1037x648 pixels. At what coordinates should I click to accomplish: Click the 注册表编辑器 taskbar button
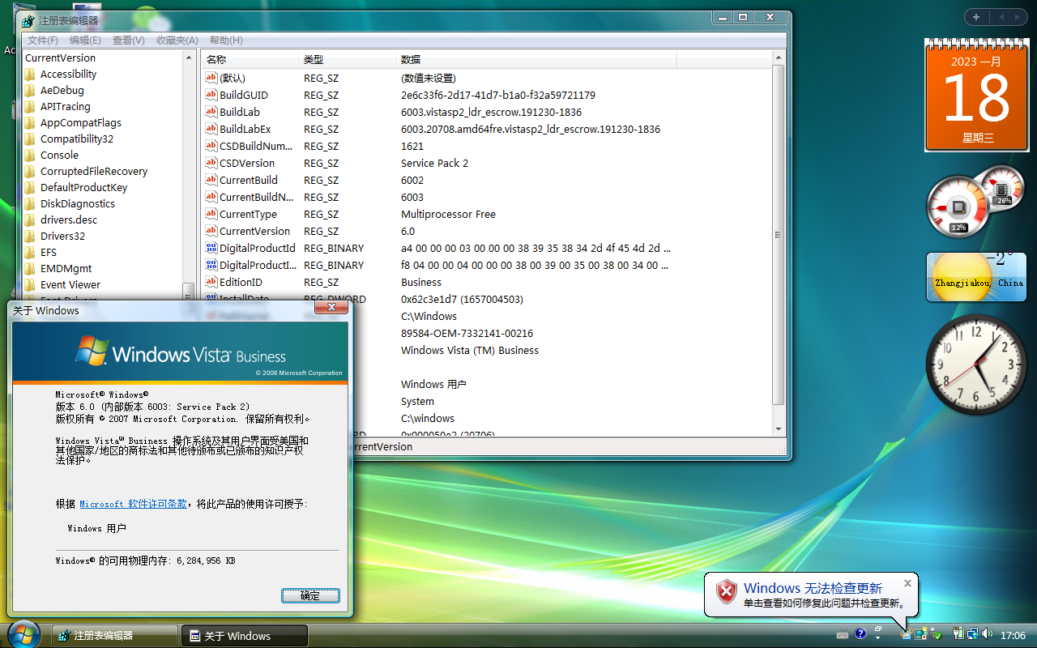pyautogui.click(x=114, y=636)
